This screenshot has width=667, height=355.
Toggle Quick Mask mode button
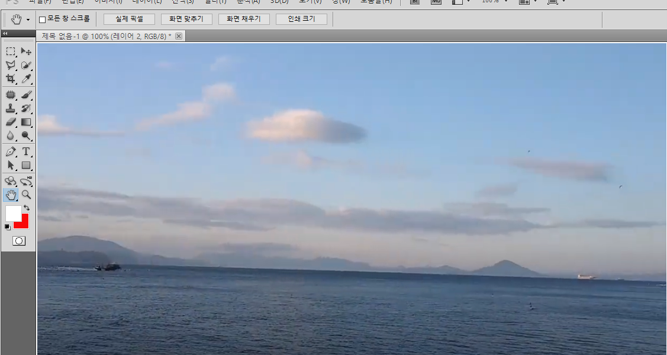click(x=19, y=241)
